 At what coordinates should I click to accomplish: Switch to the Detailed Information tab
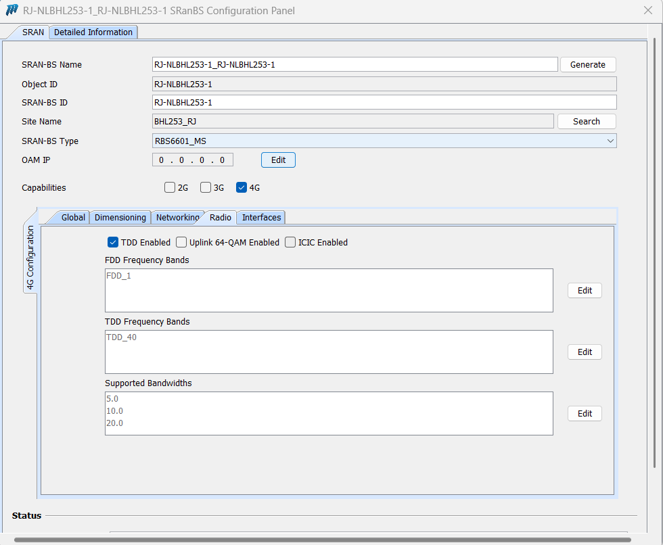93,32
